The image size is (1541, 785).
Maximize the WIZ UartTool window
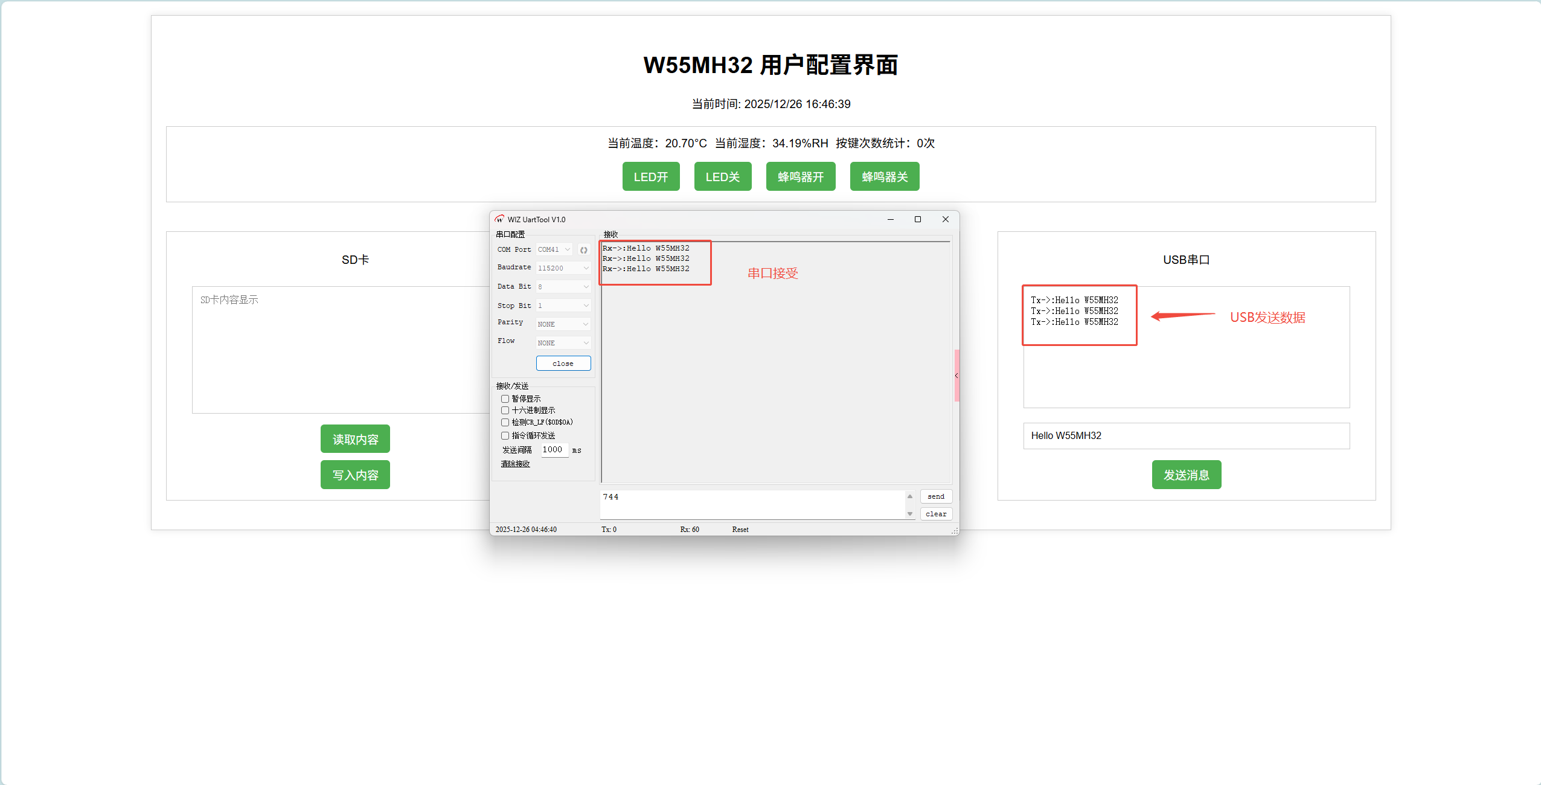click(918, 219)
